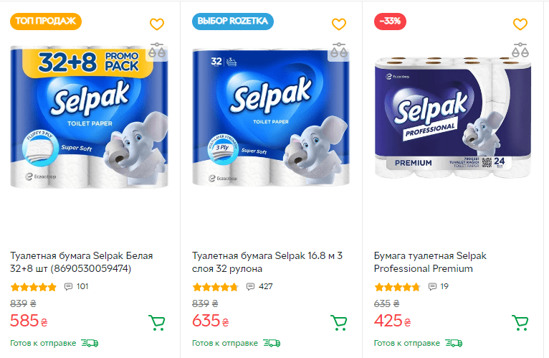This screenshot has height=358, width=549.
Task: View 19 reviews for Selpak Professional
Action: (x=433, y=287)
